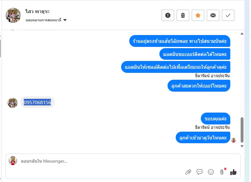Toggle the orange star follow-up flag
This screenshot has width=251, height=182.
[198, 15]
